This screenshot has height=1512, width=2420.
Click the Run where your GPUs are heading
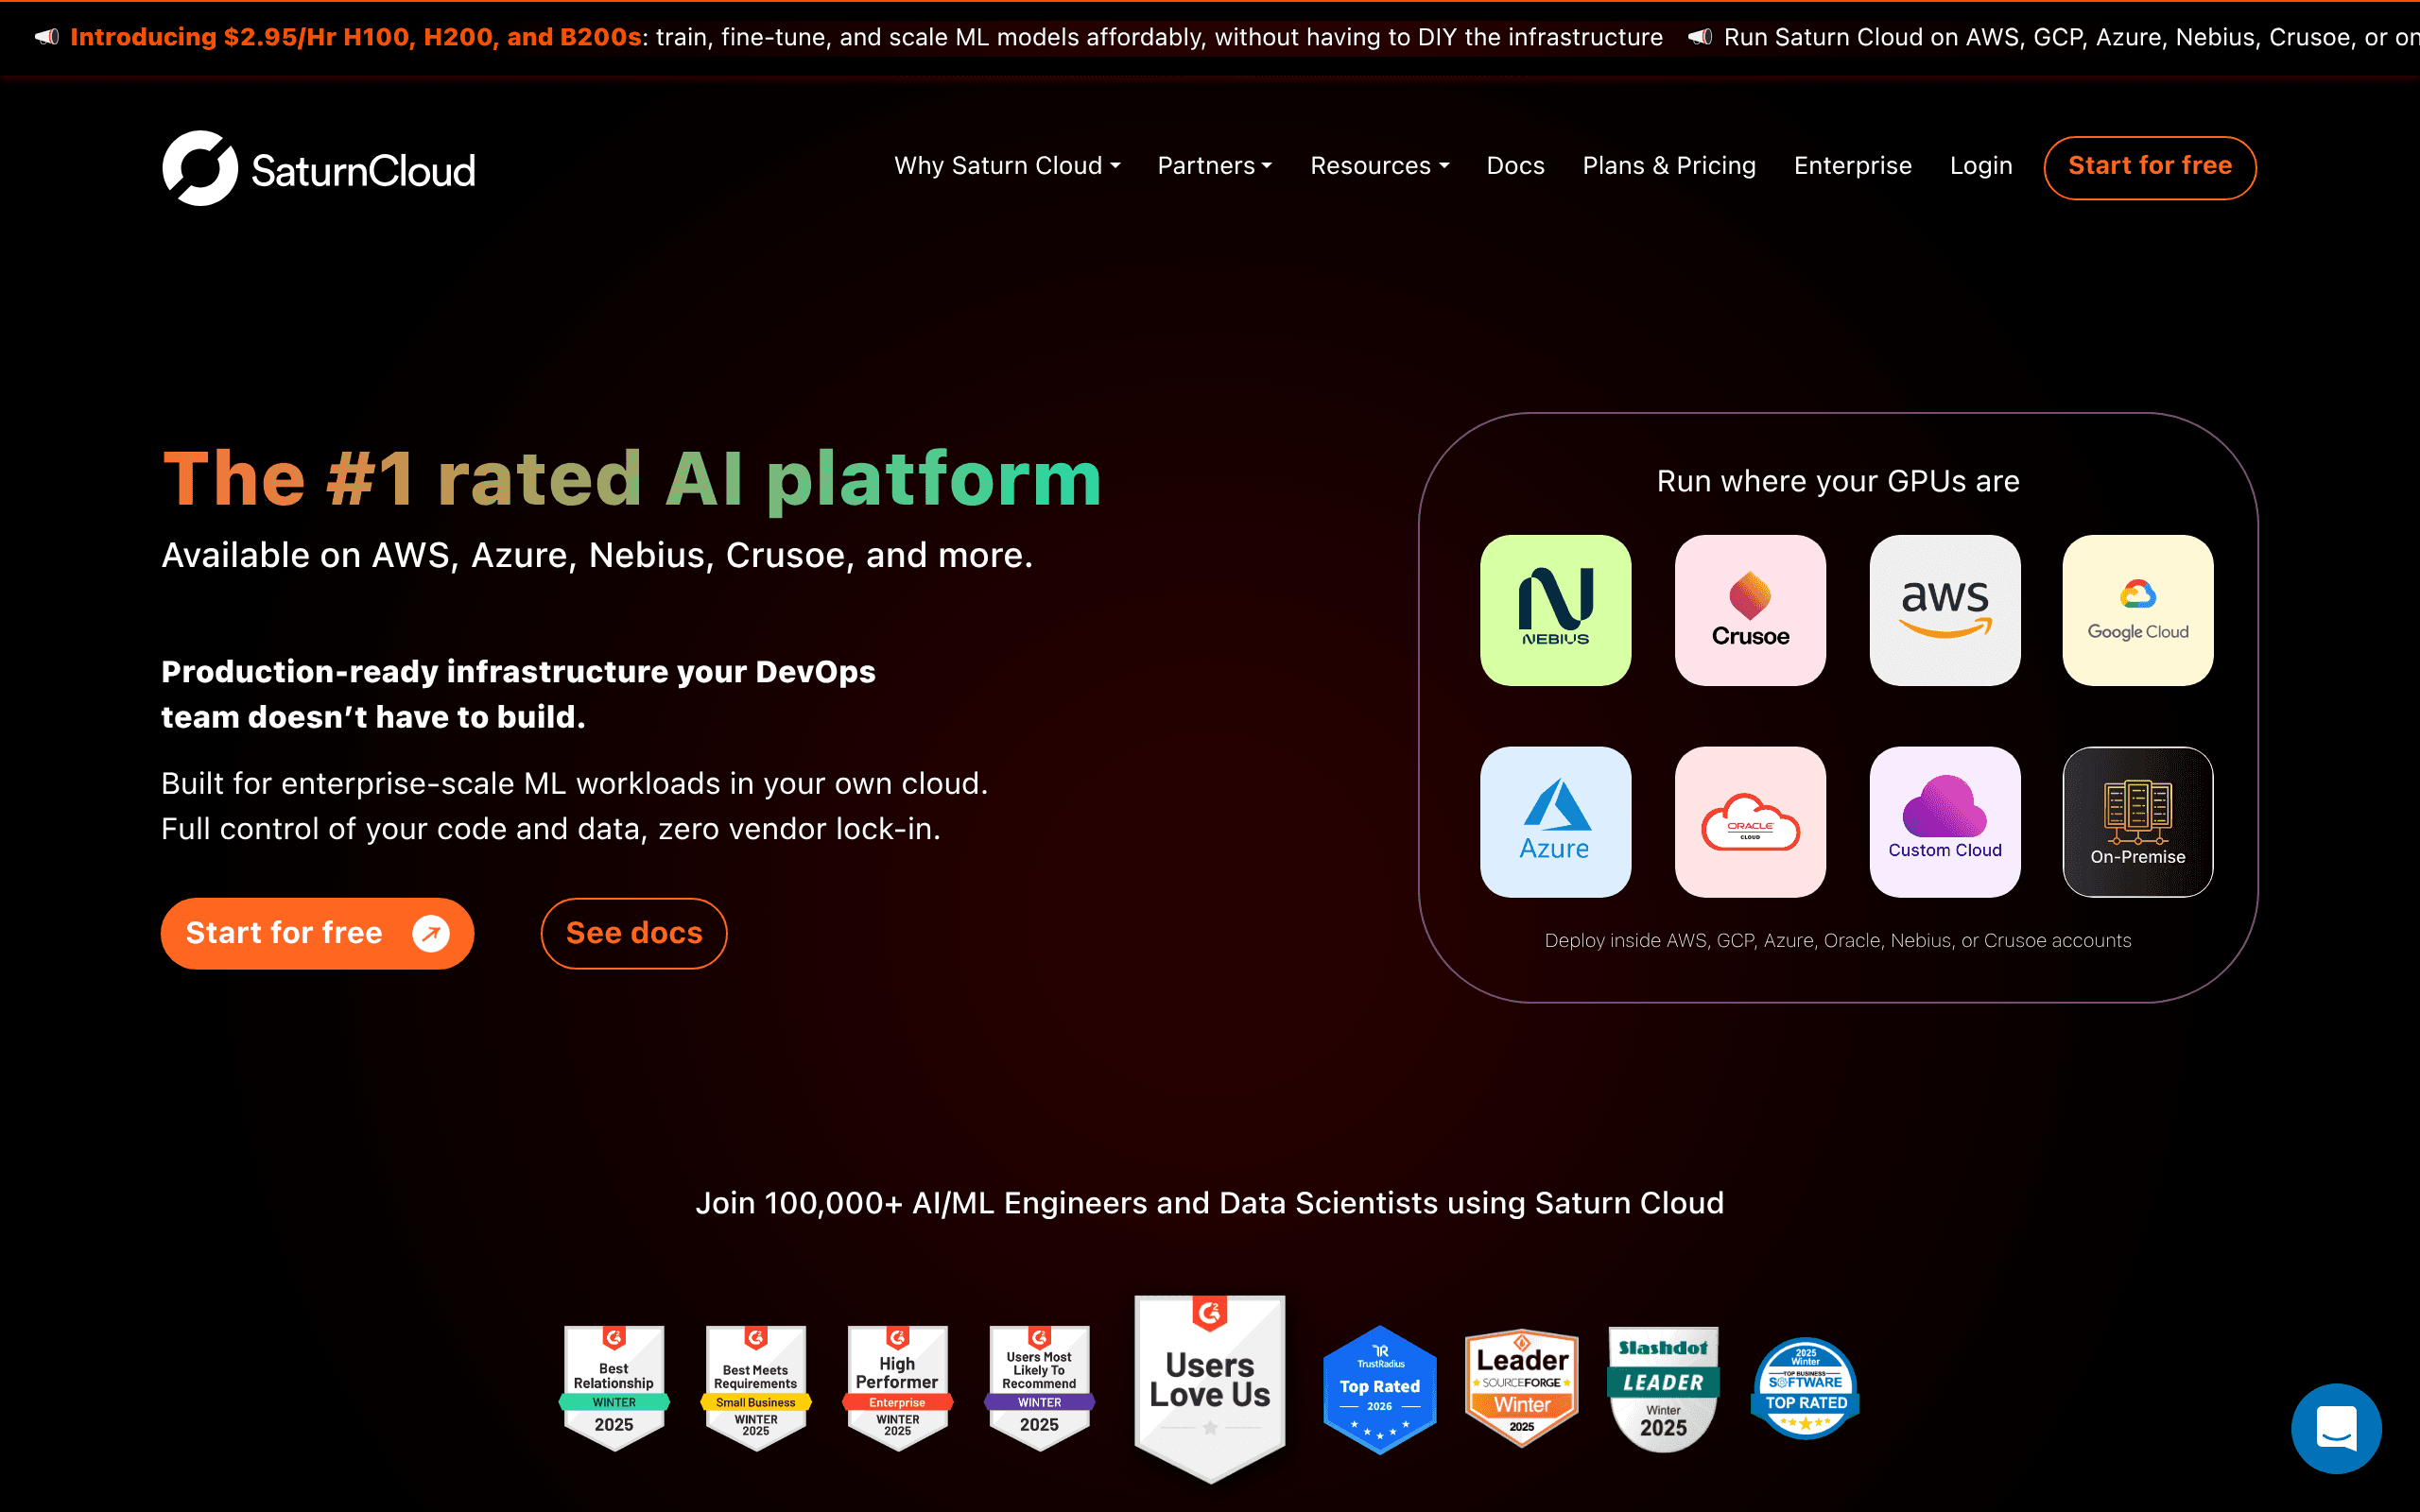(1838, 481)
